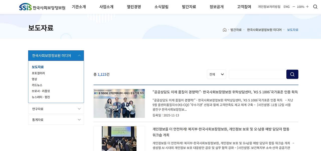Open the workshop audience photo thumbnail
Image resolution: width=321 pixels, height=151 pixels.
[119, 138]
